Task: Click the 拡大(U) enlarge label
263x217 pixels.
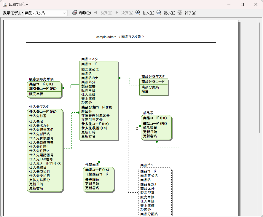Action: [148, 13]
